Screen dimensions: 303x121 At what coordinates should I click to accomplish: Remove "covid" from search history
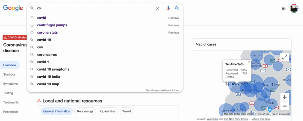pos(173,18)
